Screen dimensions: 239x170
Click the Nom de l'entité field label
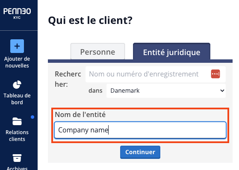click(80, 114)
